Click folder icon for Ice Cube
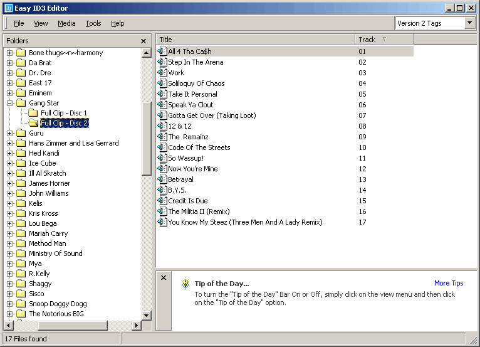The width and height of the screenshot is (480, 347). 21,163
